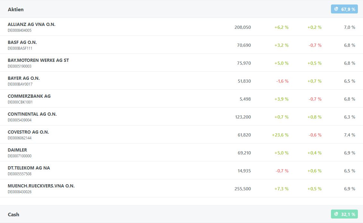Click ISIN DE0008430026 under Muench. Rueckvers.
363x223 pixels.
[x=20, y=192]
